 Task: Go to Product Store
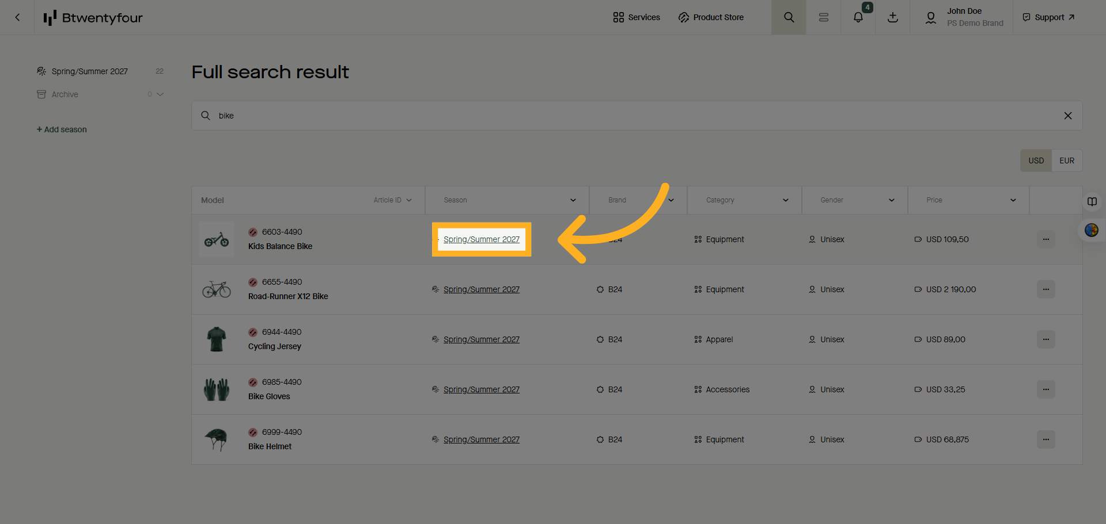711,17
